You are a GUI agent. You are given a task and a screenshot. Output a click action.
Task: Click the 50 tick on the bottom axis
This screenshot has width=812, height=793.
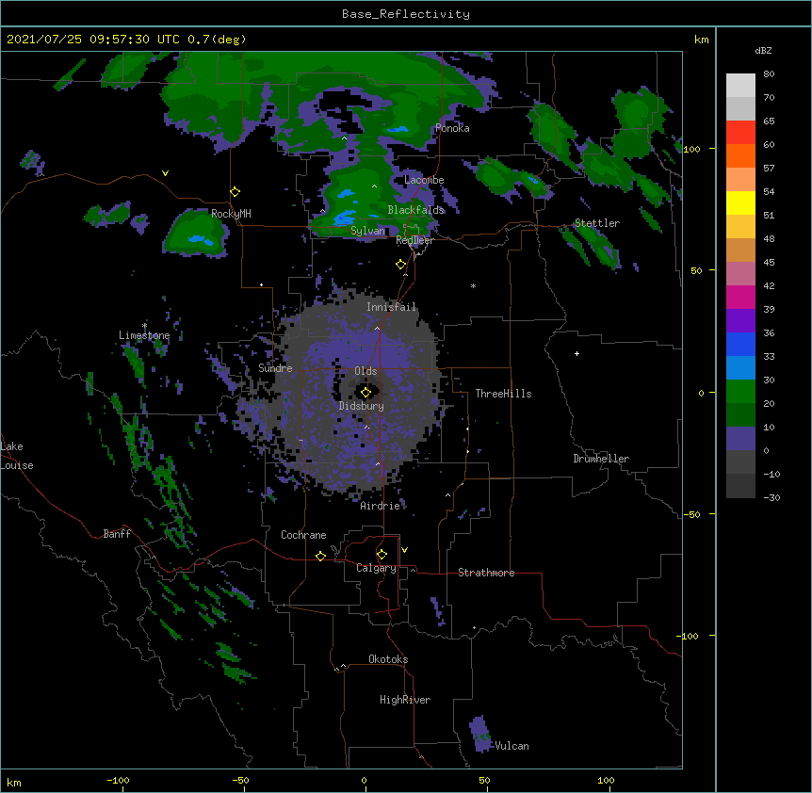484,780
